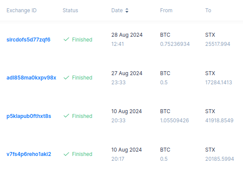Select the 1.05509426 BTC amount

pyautogui.click(x=175, y=121)
